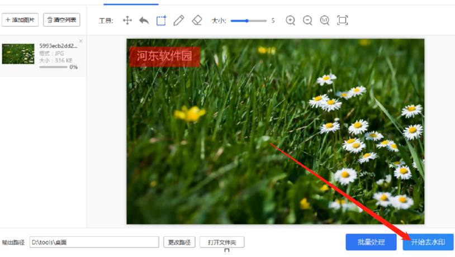Select the pencil brush tool

coord(178,21)
